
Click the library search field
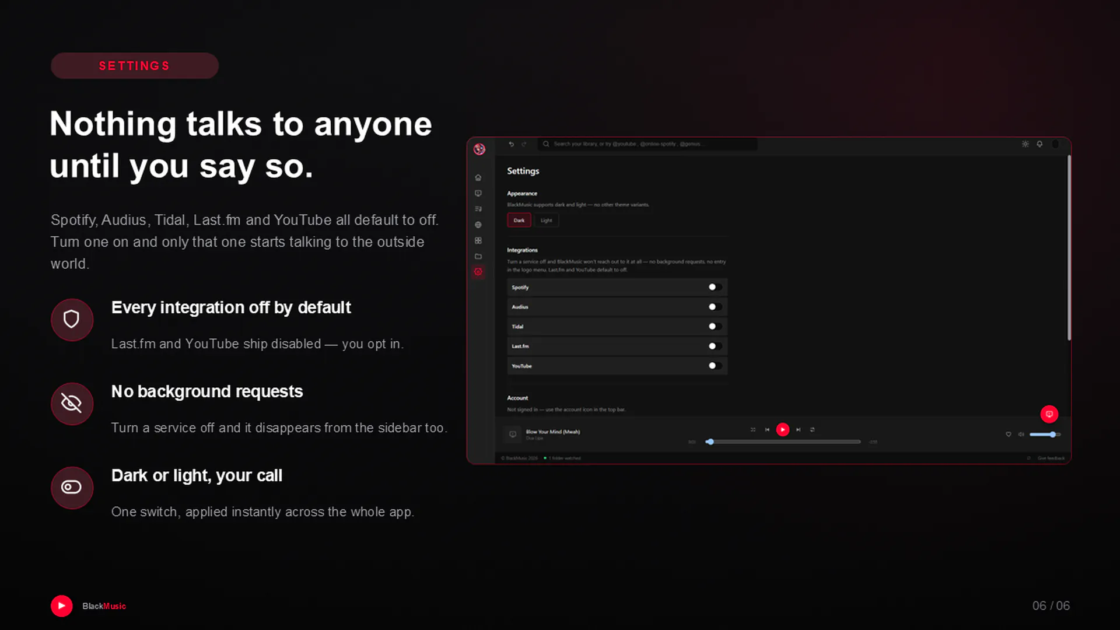tap(647, 144)
